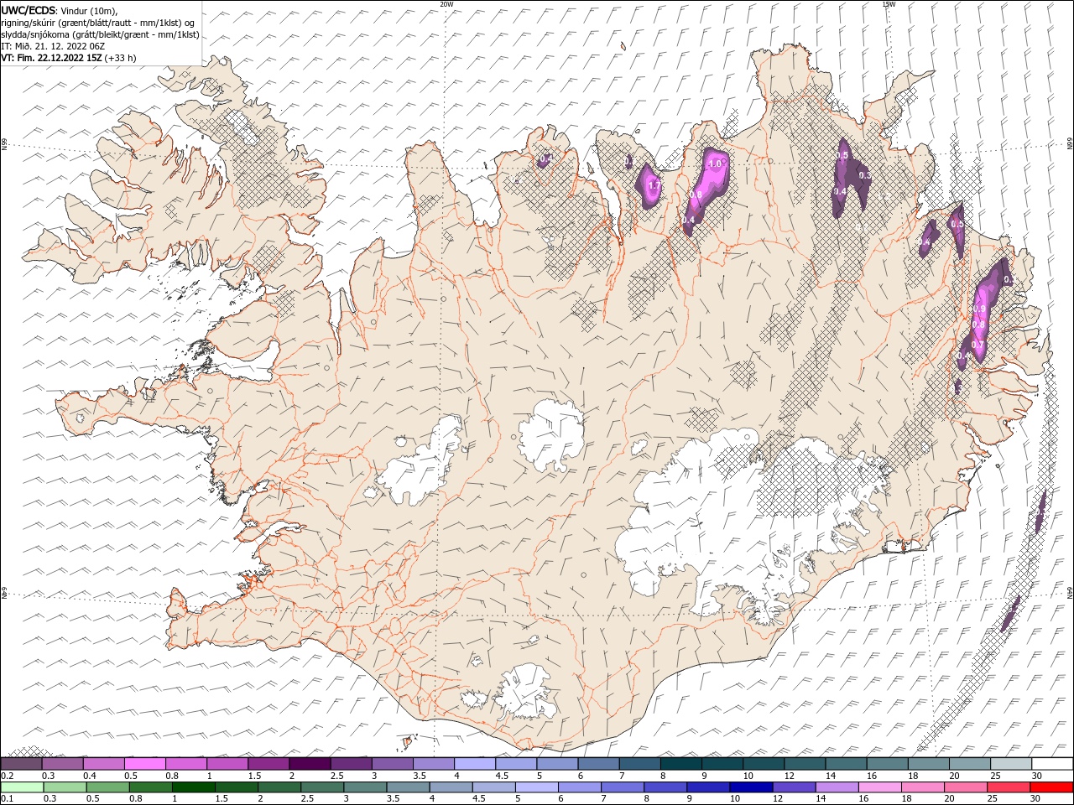Click the 1.7 snowfall value on the map
The width and height of the screenshot is (1074, 805).
[654, 185]
